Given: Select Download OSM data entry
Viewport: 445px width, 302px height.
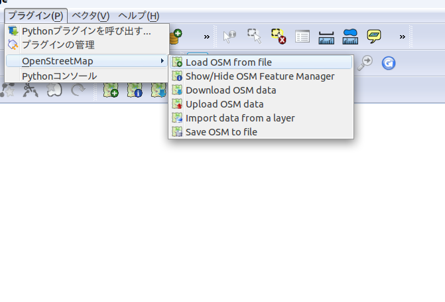Looking at the screenshot, I should (x=261, y=90).
